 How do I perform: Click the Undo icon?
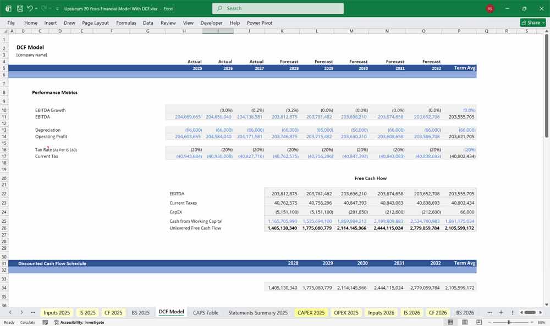coord(31,8)
